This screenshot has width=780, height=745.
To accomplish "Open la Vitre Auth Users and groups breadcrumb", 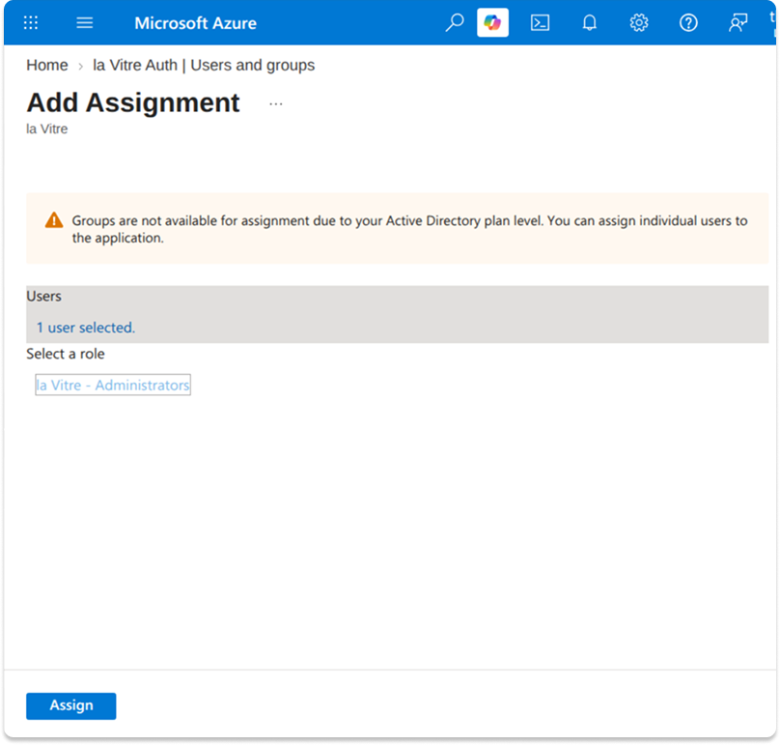I will coord(204,66).
